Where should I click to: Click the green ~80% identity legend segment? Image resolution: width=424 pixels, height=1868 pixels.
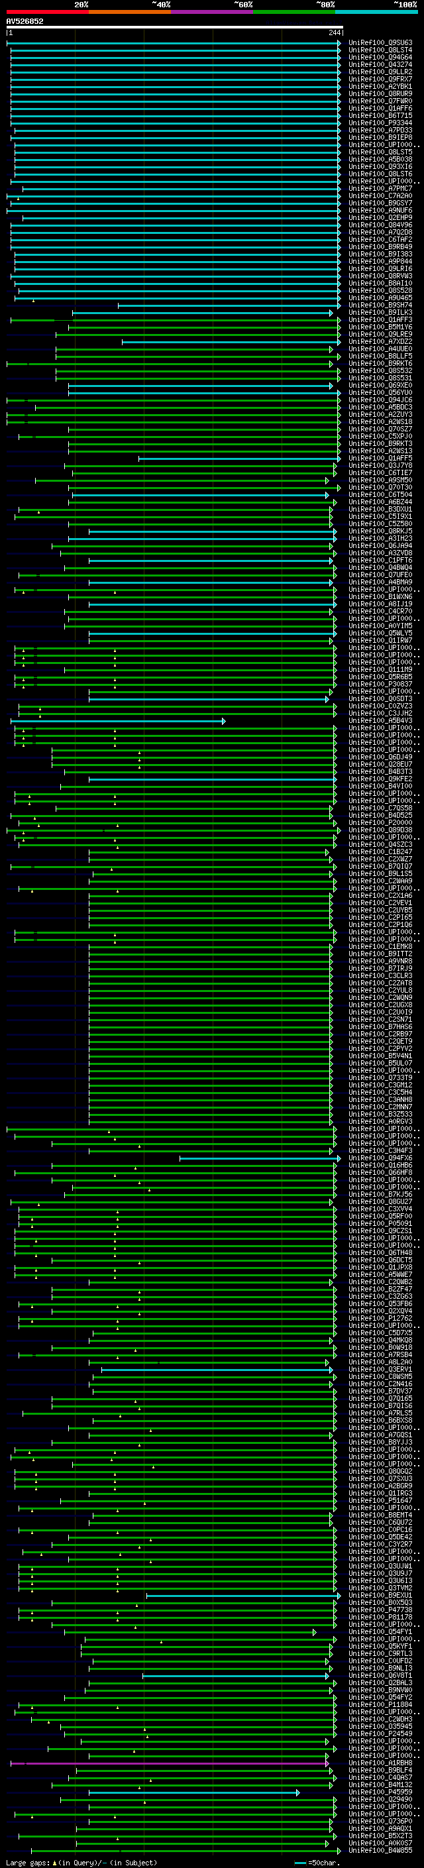pos(294,12)
